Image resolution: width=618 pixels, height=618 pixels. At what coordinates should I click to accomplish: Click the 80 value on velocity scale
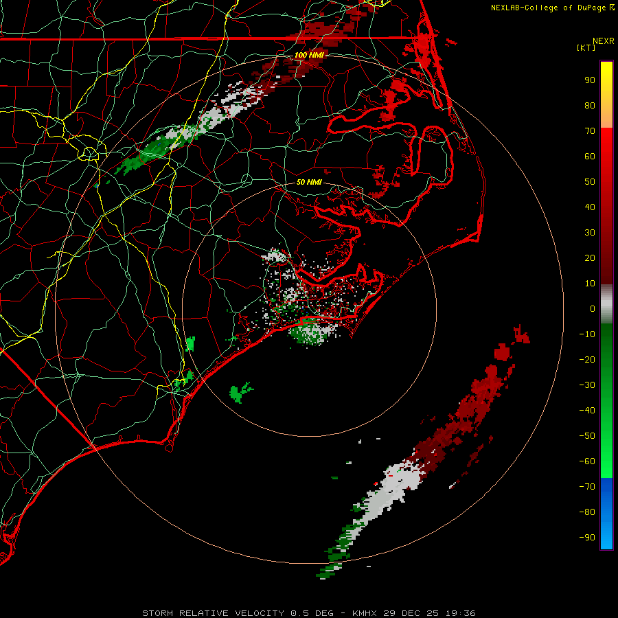coord(590,106)
